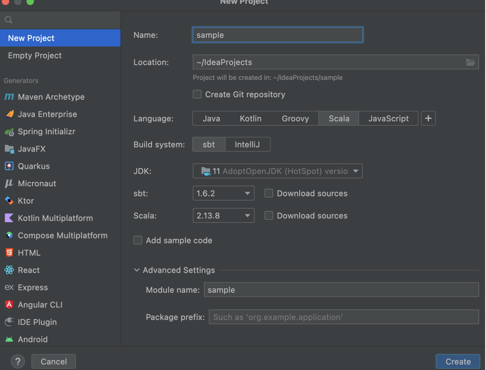Select Groovy language
Image resolution: width=486 pixels, height=370 pixels.
point(295,118)
